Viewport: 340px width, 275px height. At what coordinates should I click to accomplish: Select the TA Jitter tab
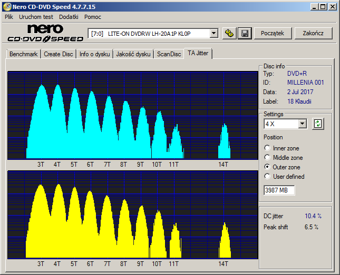pos(198,53)
